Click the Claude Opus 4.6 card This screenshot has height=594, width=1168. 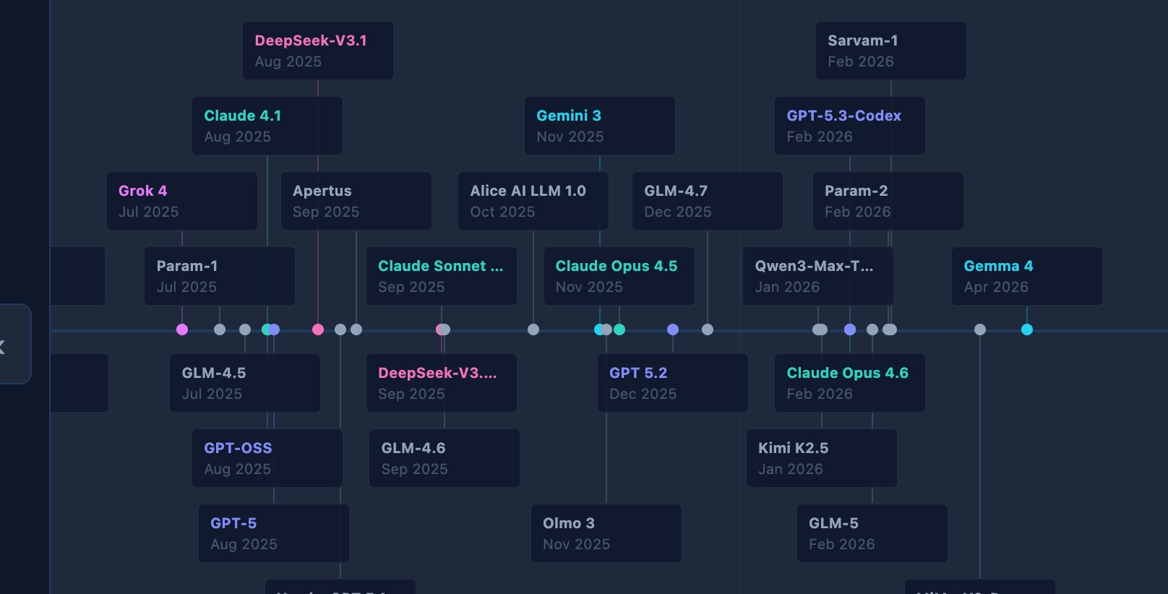849,383
